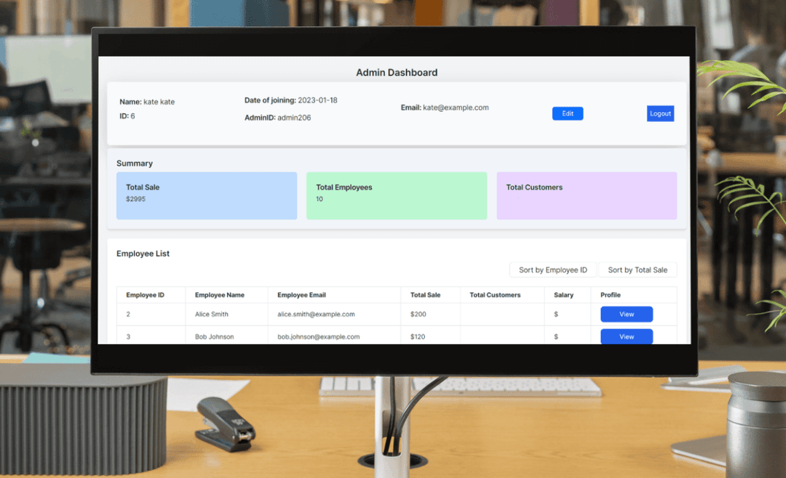Sort the table by Total Sale
The height and width of the screenshot is (478, 786).
pyautogui.click(x=638, y=270)
